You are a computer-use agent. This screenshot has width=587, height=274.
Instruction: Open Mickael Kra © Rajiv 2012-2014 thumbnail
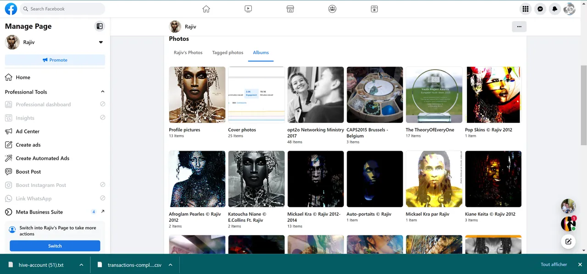coord(316,179)
